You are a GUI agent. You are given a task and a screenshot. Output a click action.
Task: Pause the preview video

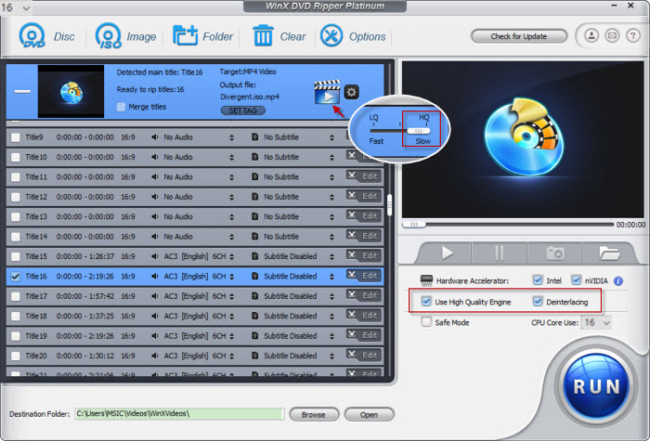pos(500,253)
